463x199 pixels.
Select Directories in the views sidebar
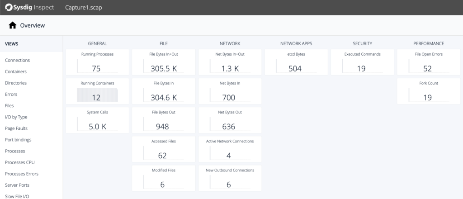click(x=16, y=83)
